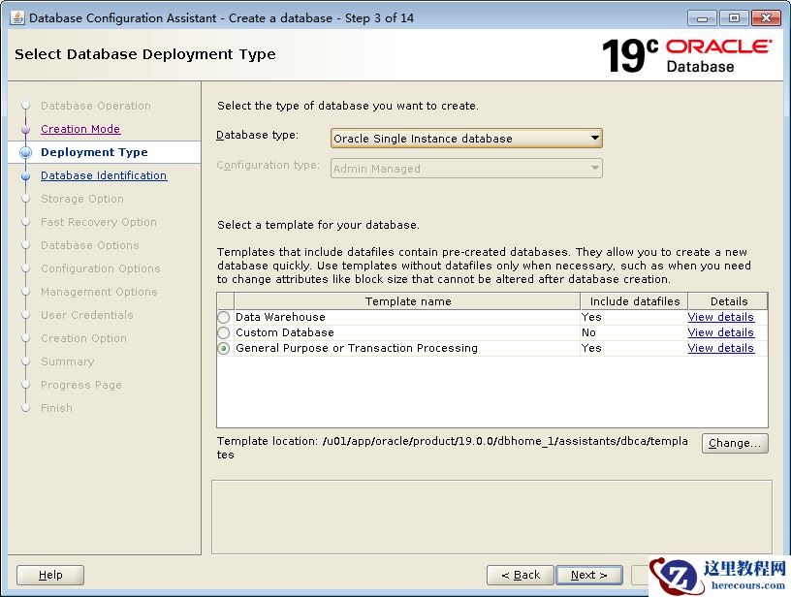Click the Custom Database template name text
The image size is (791, 597).
point(285,332)
